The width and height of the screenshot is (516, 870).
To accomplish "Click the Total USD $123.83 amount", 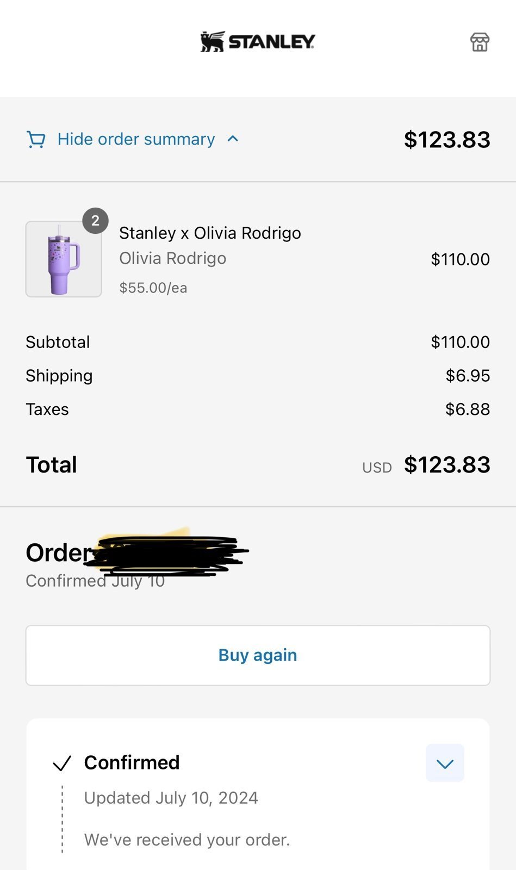I will [x=447, y=465].
